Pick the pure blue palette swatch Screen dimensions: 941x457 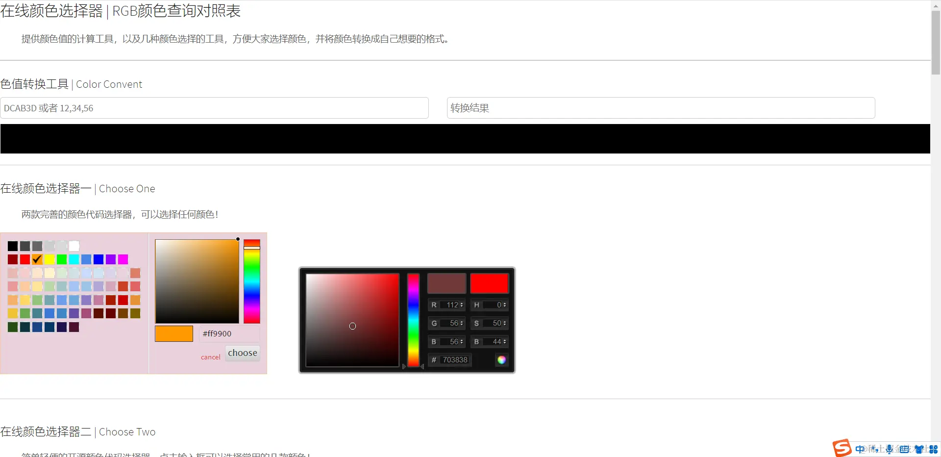[x=99, y=259]
